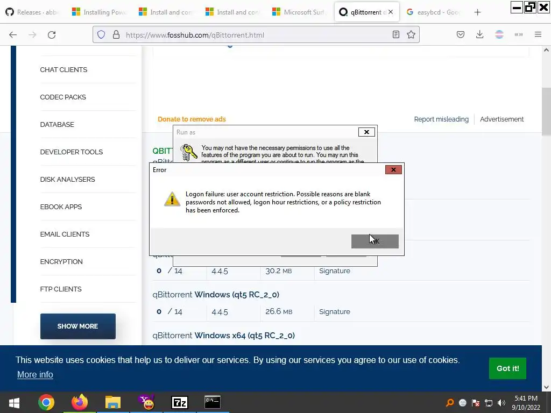Open the 7-Zip taskbar icon
Image resolution: width=551 pixels, height=413 pixels.
tap(179, 402)
